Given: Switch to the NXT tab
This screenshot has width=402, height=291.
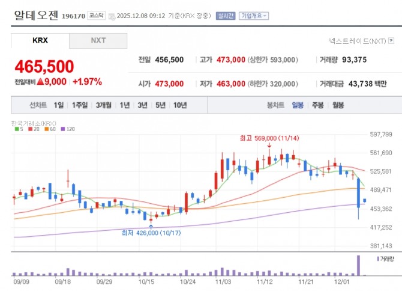Looking at the screenshot, I should 98,40.
